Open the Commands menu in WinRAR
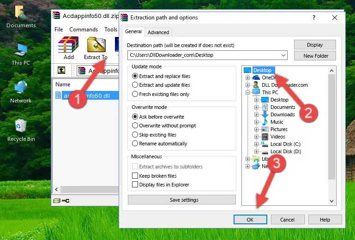The height and width of the screenshot is (240, 355). tap(84, 30)
